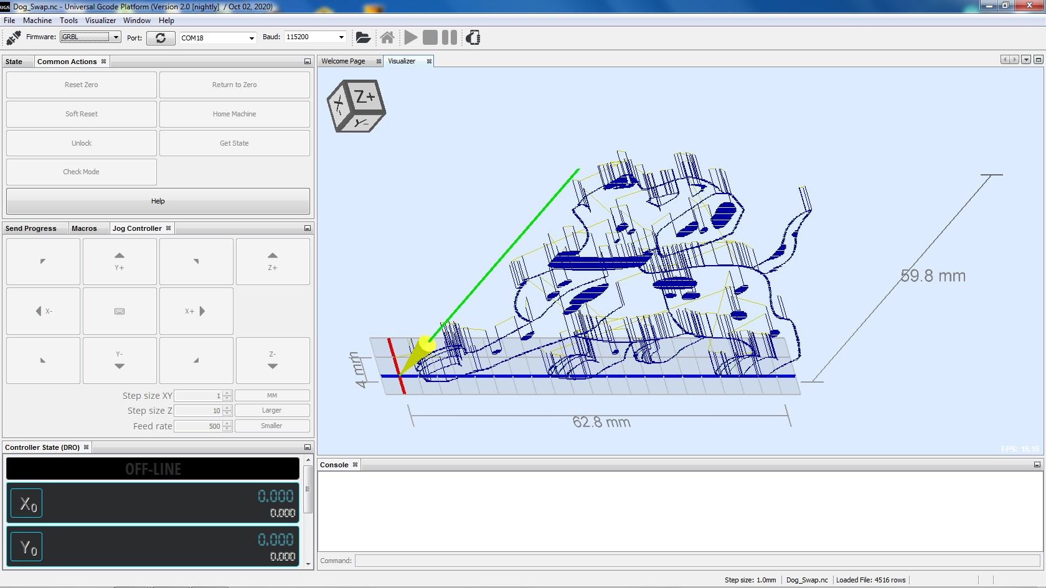Close the Console panel tab
Screen dimensions: 1046x588
pyautogui.click(x=355, y=465)
